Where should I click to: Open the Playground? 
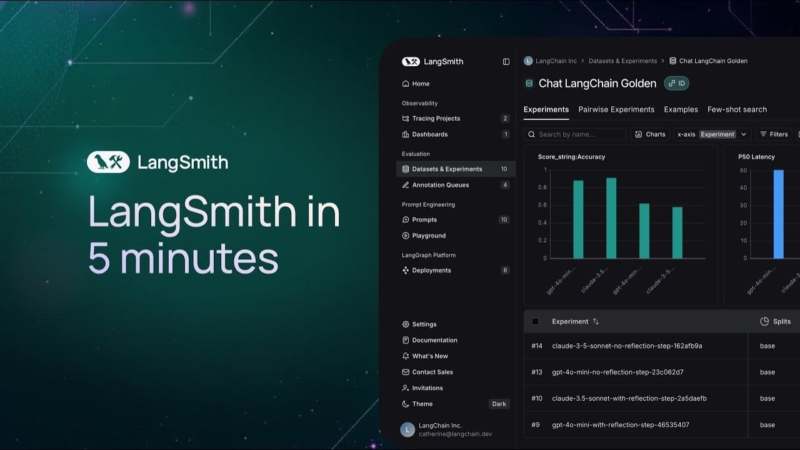point(428,236)
